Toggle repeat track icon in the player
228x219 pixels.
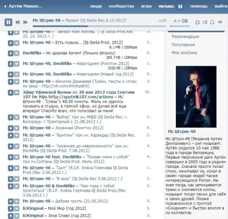tap(197, 22)
